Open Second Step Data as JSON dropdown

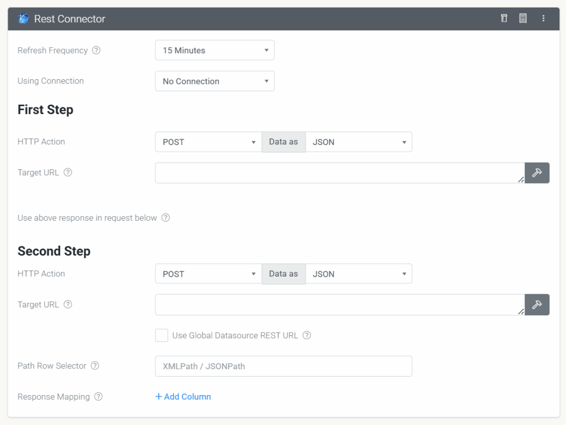tap(358, 274)
